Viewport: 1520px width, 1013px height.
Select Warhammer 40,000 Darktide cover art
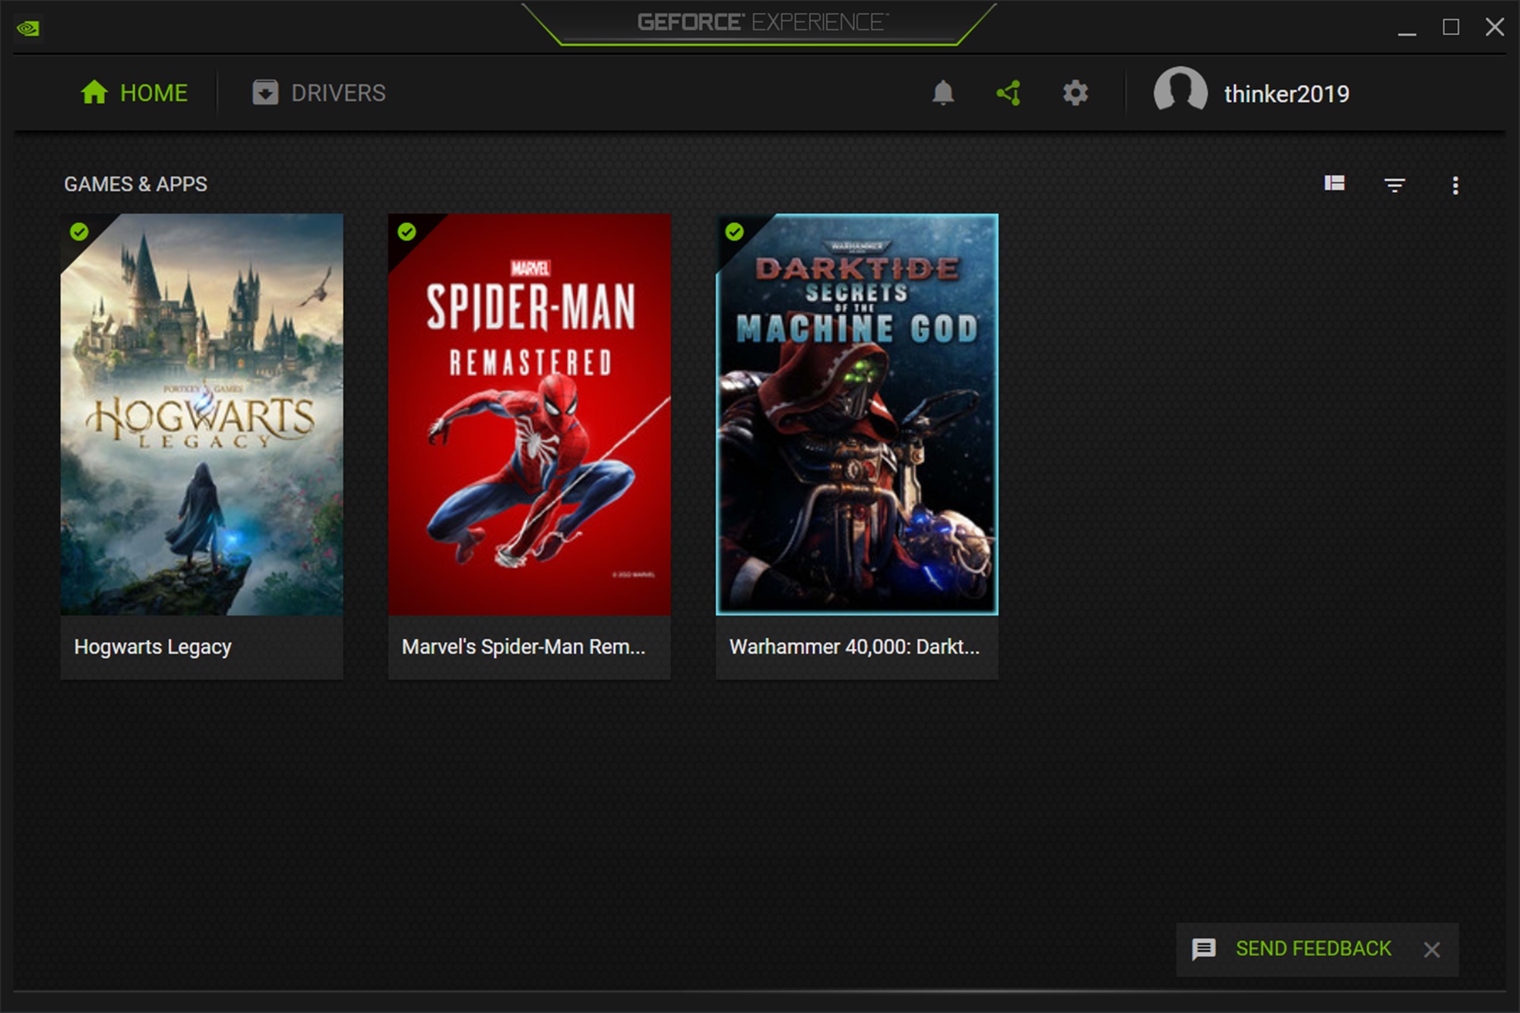(x=857, y=414)
